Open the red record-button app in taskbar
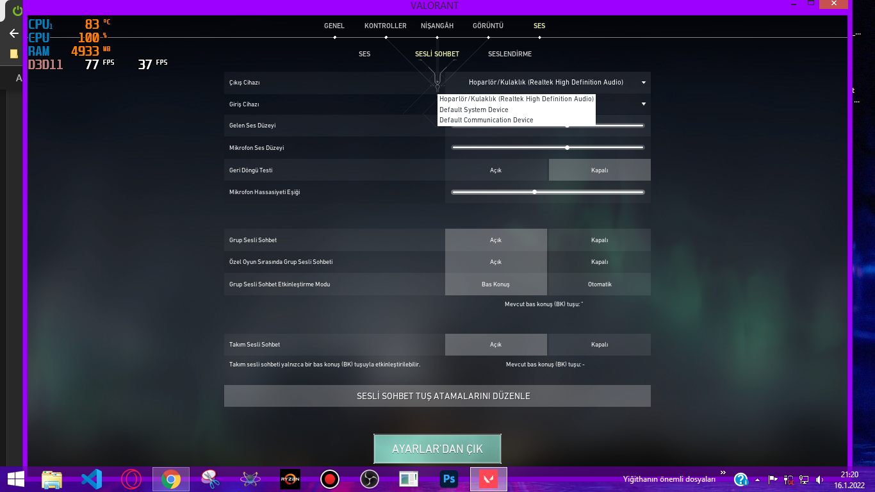This screenshot has height=492, width=875. tap(330, 479)
